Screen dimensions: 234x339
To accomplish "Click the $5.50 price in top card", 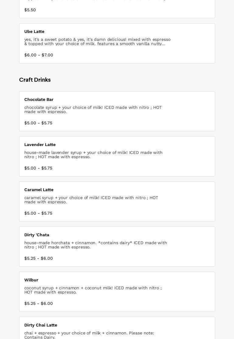I will pos(30,10).
